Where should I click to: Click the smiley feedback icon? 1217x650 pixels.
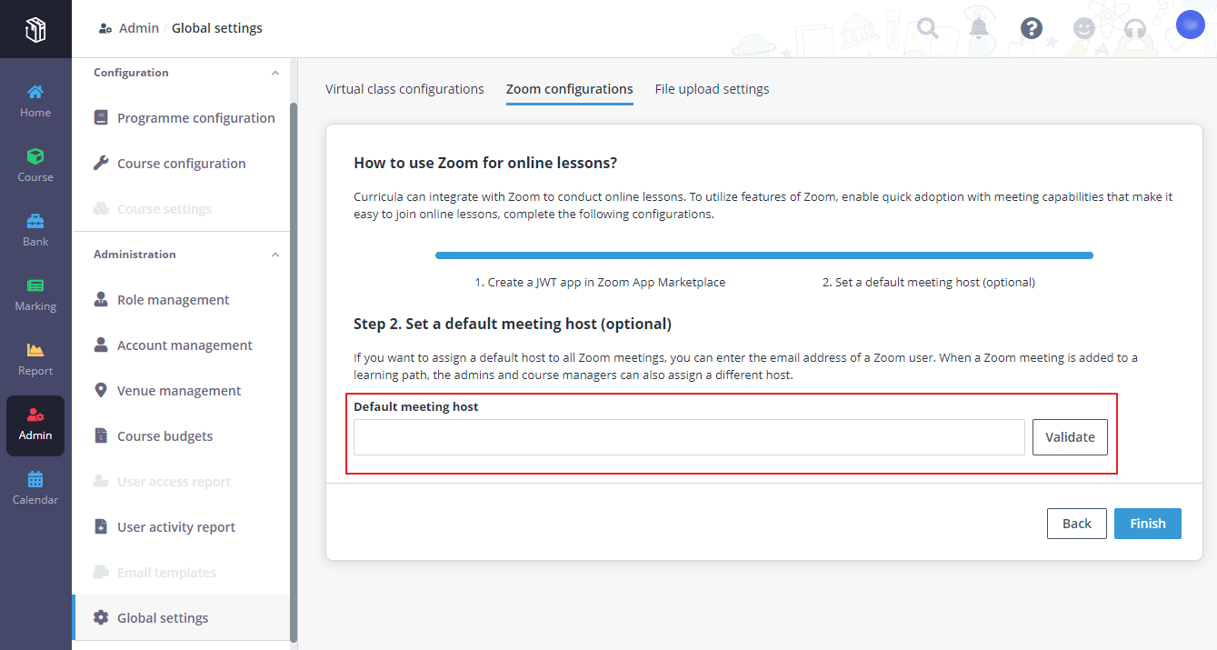(1083, 28)
